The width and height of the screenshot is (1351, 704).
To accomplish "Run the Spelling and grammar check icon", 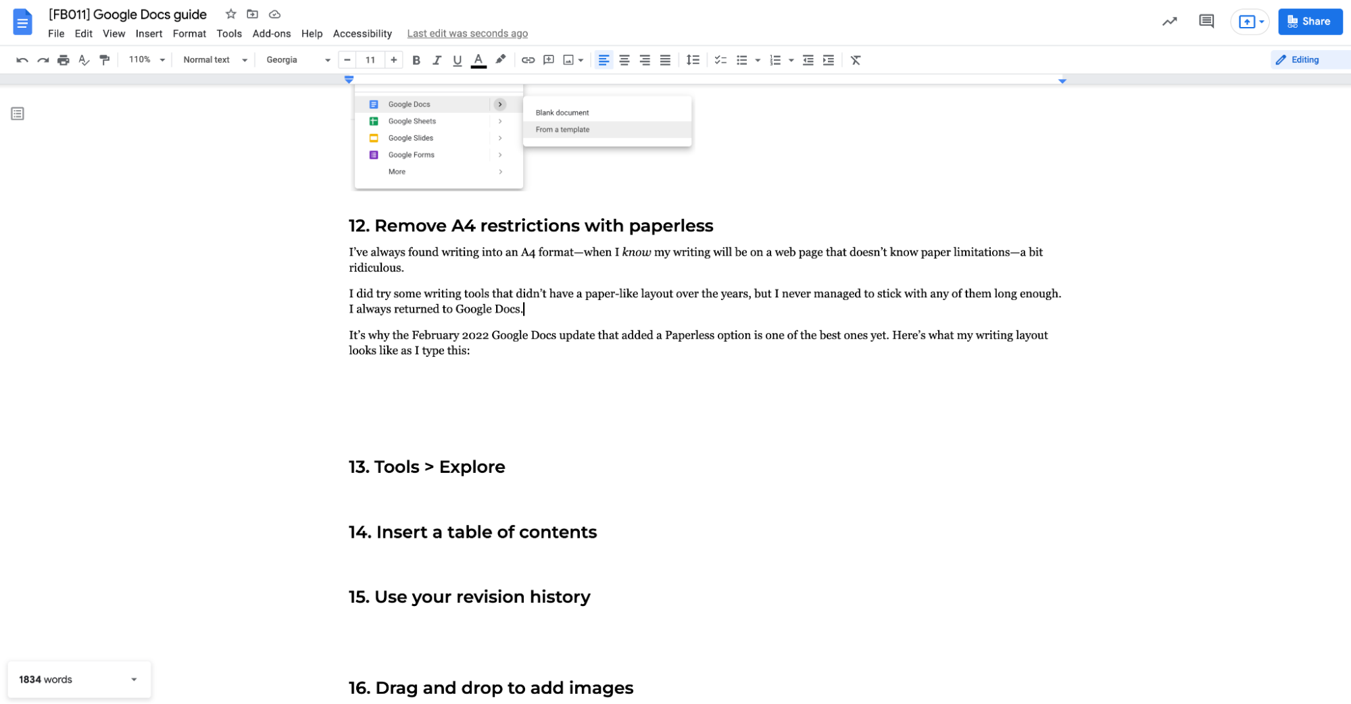I will (83, 59).
